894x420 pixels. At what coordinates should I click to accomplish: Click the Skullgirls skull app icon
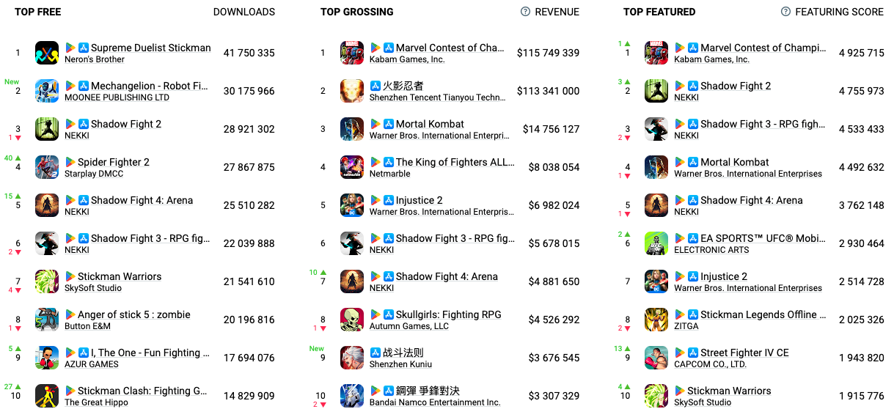pyautogui.click(x=352, y=320)
